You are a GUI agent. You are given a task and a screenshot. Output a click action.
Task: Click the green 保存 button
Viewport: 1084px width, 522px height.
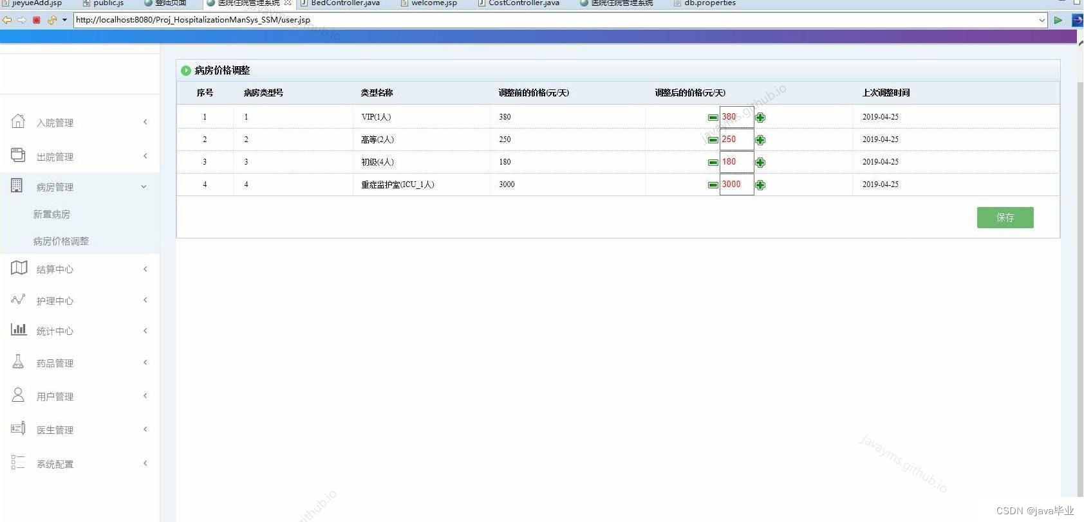tap(1005, 217)
